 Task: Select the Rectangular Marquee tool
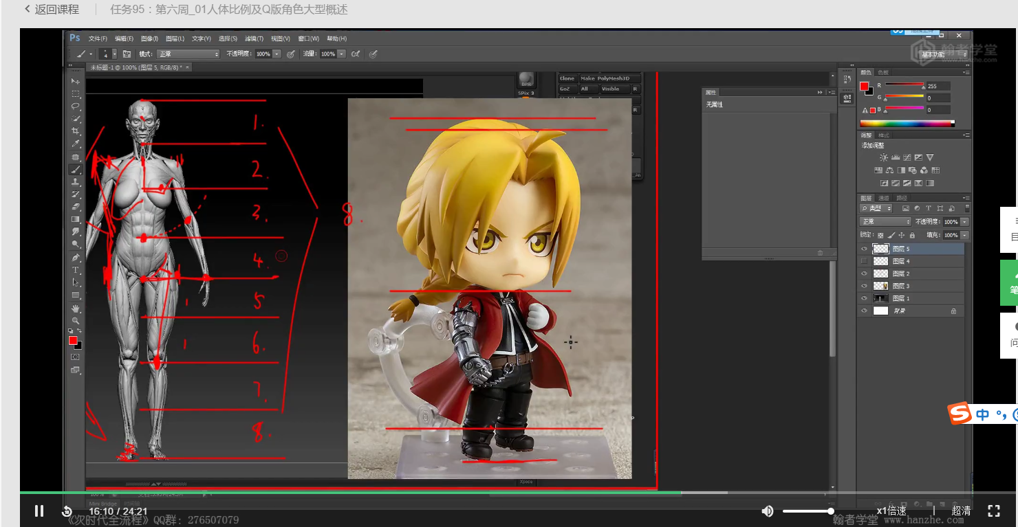click(x=76, y=94)
